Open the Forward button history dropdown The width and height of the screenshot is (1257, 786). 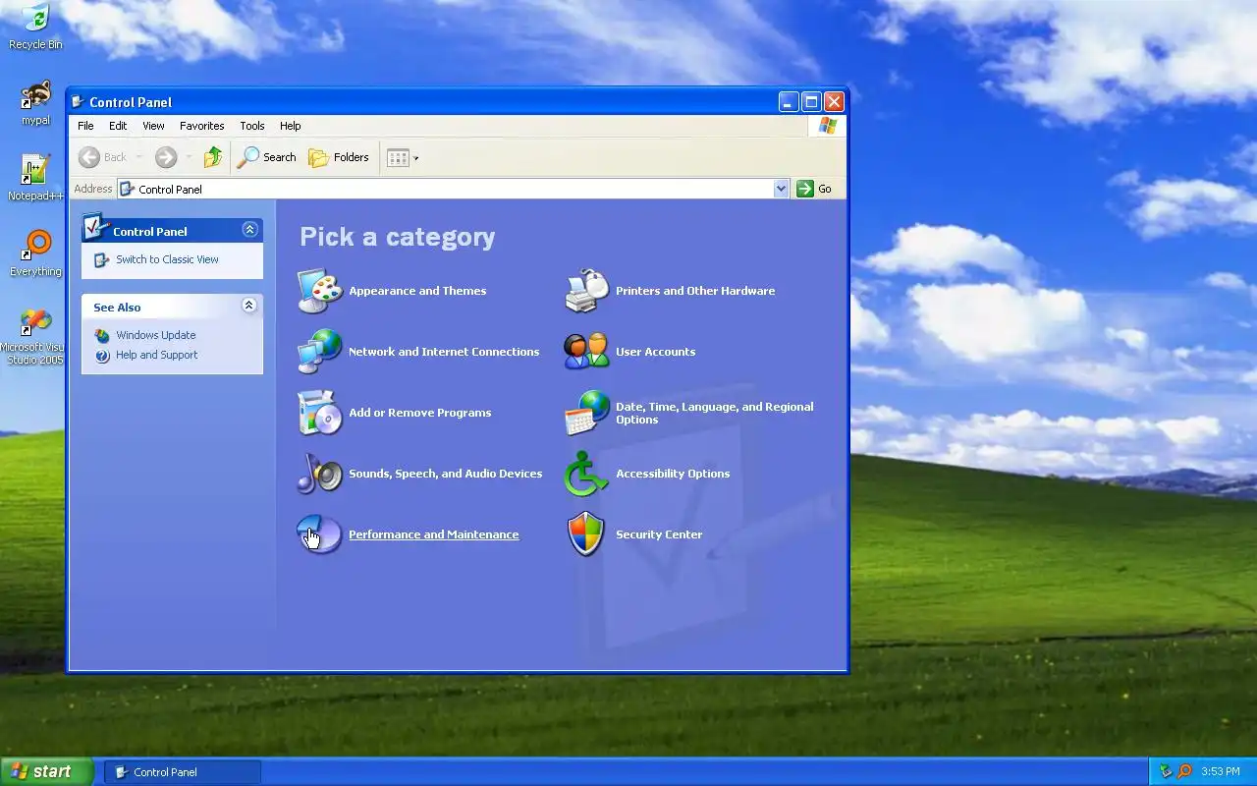pyautogui.click(x=189, y=157)
